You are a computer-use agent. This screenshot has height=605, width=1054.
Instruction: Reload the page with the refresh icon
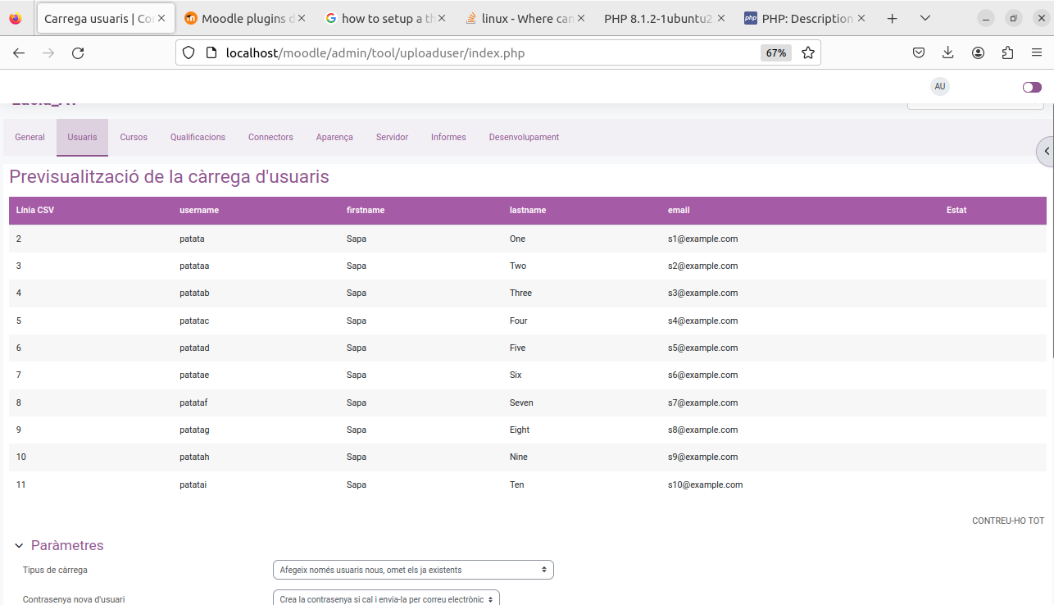point(78,52)
